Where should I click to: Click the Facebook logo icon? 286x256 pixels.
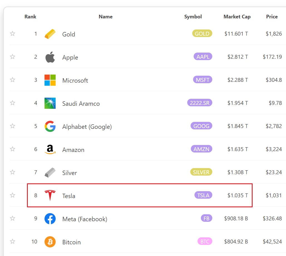[x=50, y=219]
